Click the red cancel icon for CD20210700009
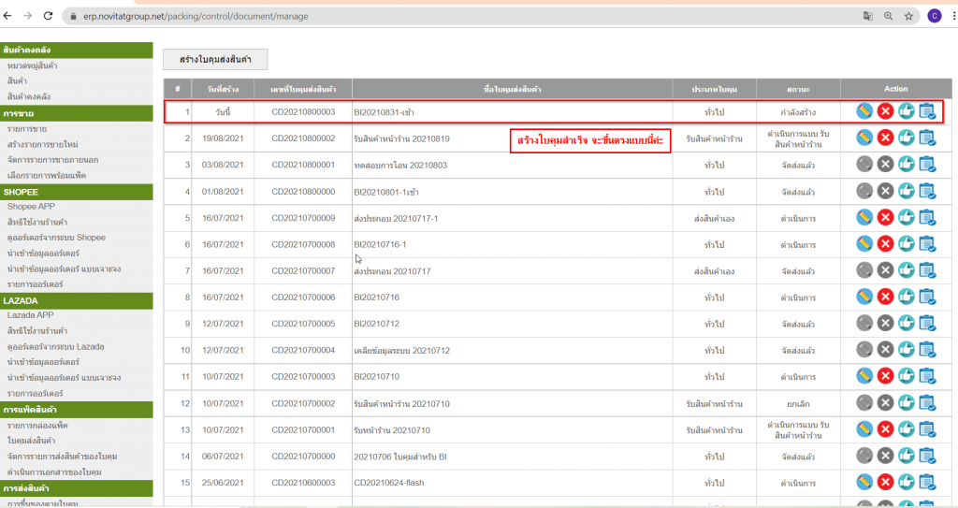This screenshot has width=958, height=508. (885, 218)
